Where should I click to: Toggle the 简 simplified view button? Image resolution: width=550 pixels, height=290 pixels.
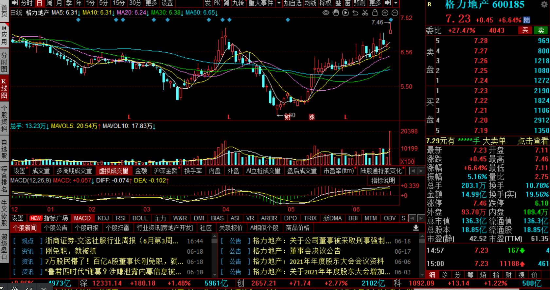(226, 3)
